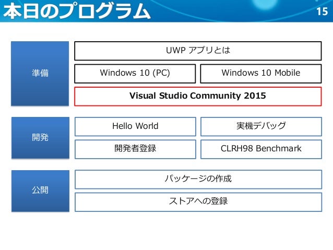This screenshot has width=333, height=250.
Task: Click the slide number 15
Action: (322, 11)
